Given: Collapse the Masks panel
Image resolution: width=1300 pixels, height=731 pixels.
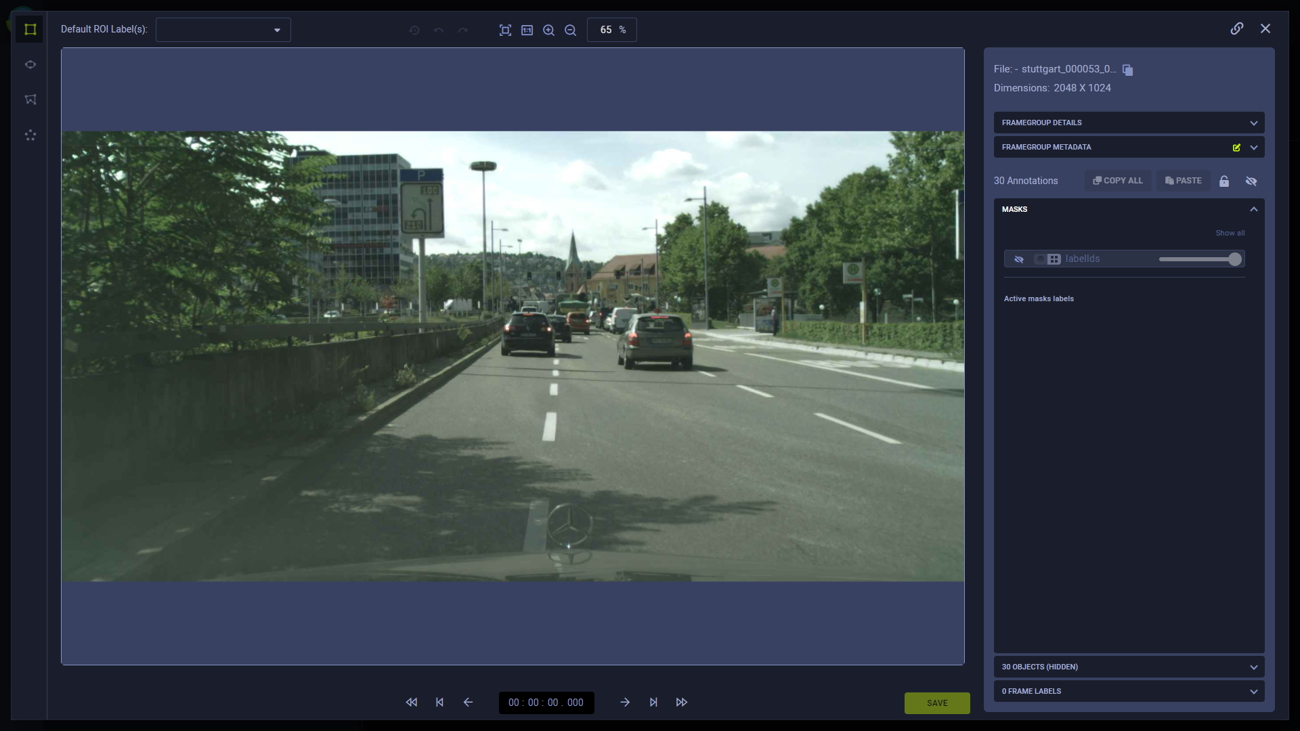Looking at the screenshot, I should (x=1253, y=209).
